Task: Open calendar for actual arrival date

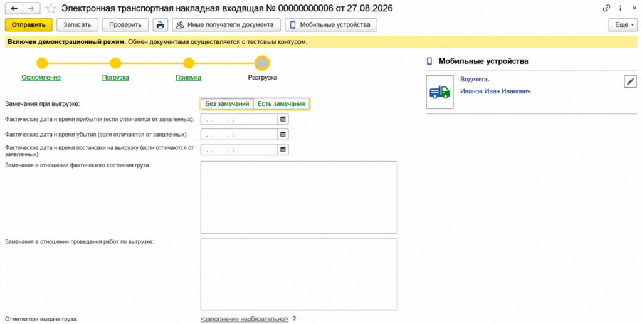Action: click(x=283, y=119)
